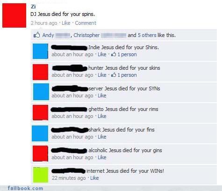Open blue avatar beside Indie Jesus comment
The image size is (222, 191).
pyautogui.click(x=40, y=51)
